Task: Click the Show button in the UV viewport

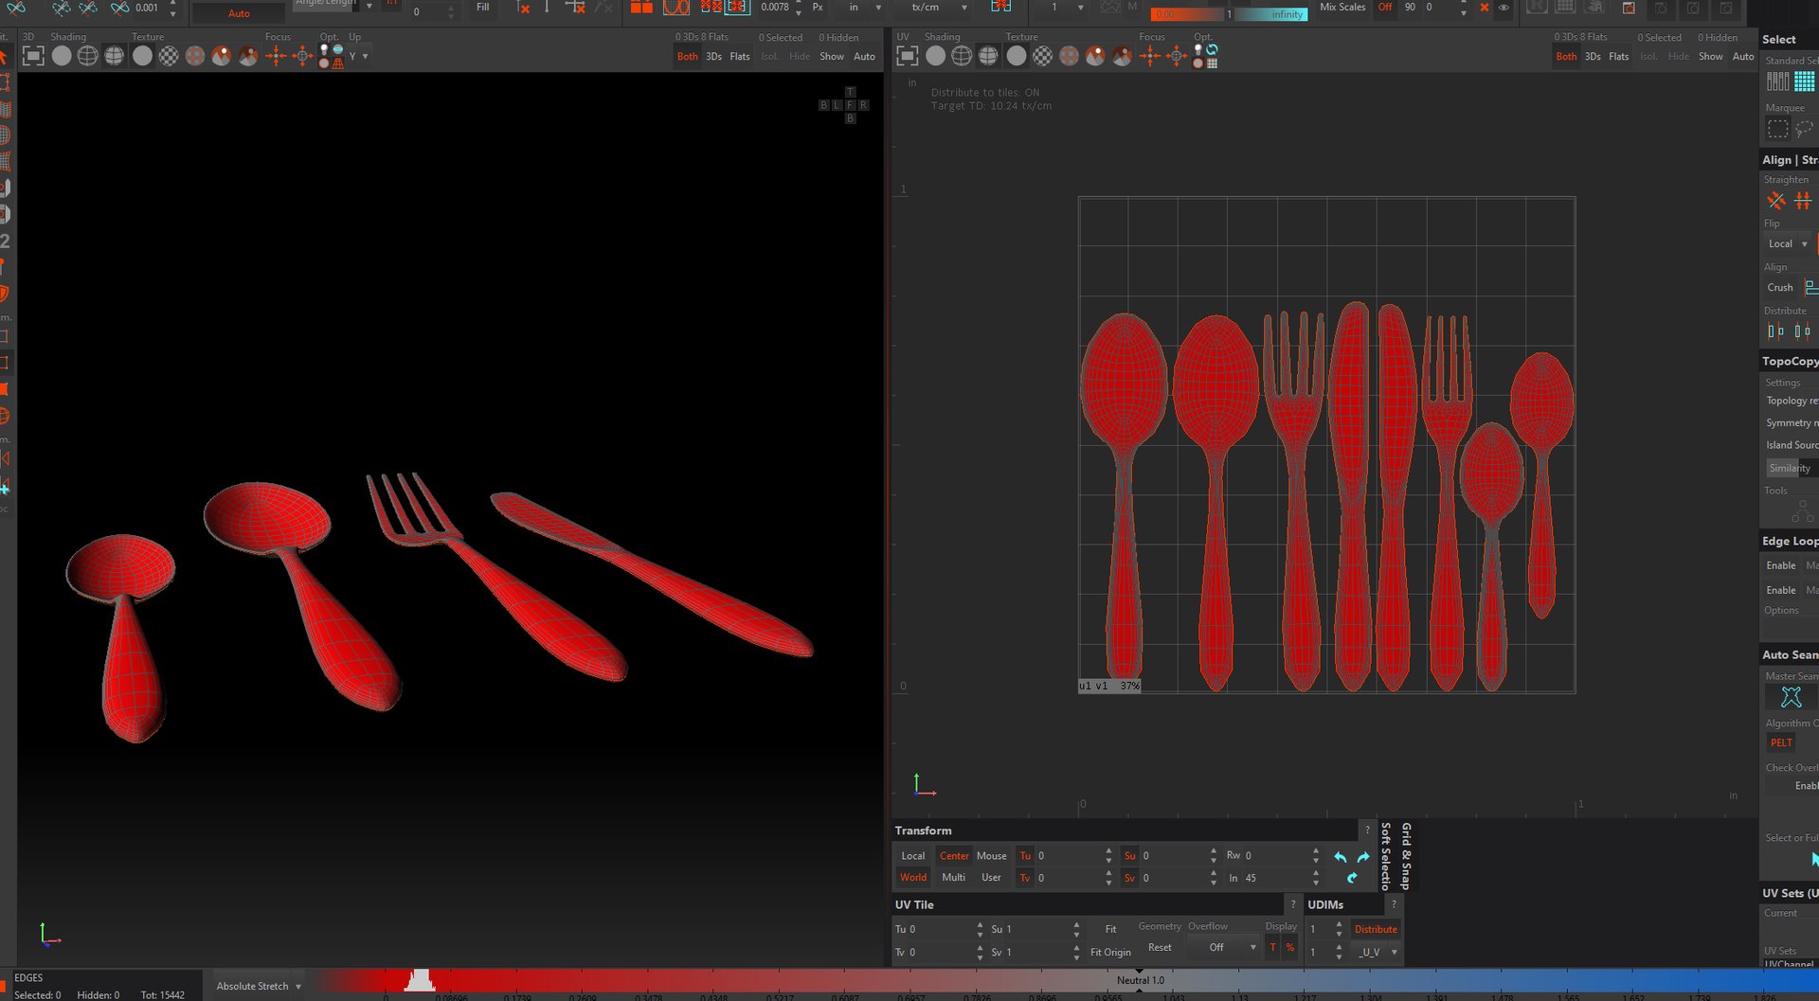Action: point(1710,57)
